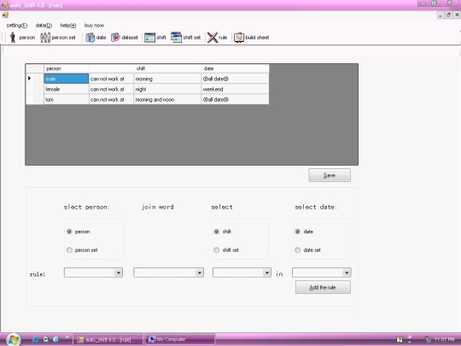Viewport: 461px width, 346px height.
Task: Switch to auto_shift 4.0 taskbar button
Action: click(108, 339)
